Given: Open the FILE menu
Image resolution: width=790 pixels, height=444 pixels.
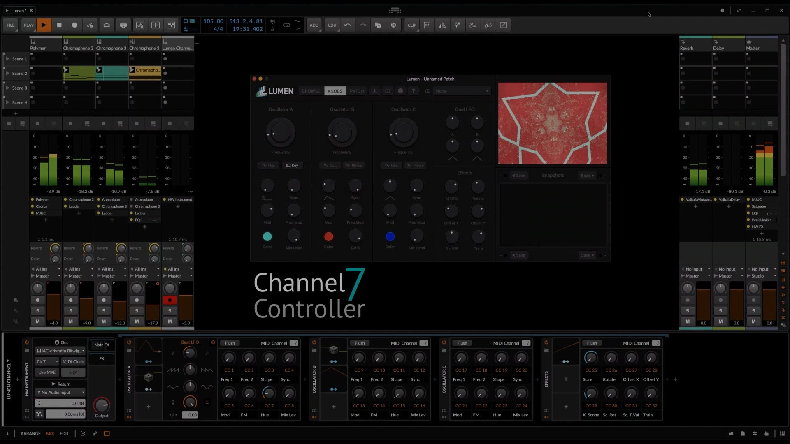Looking at the screenshot, I should click(x=11, y=25).
